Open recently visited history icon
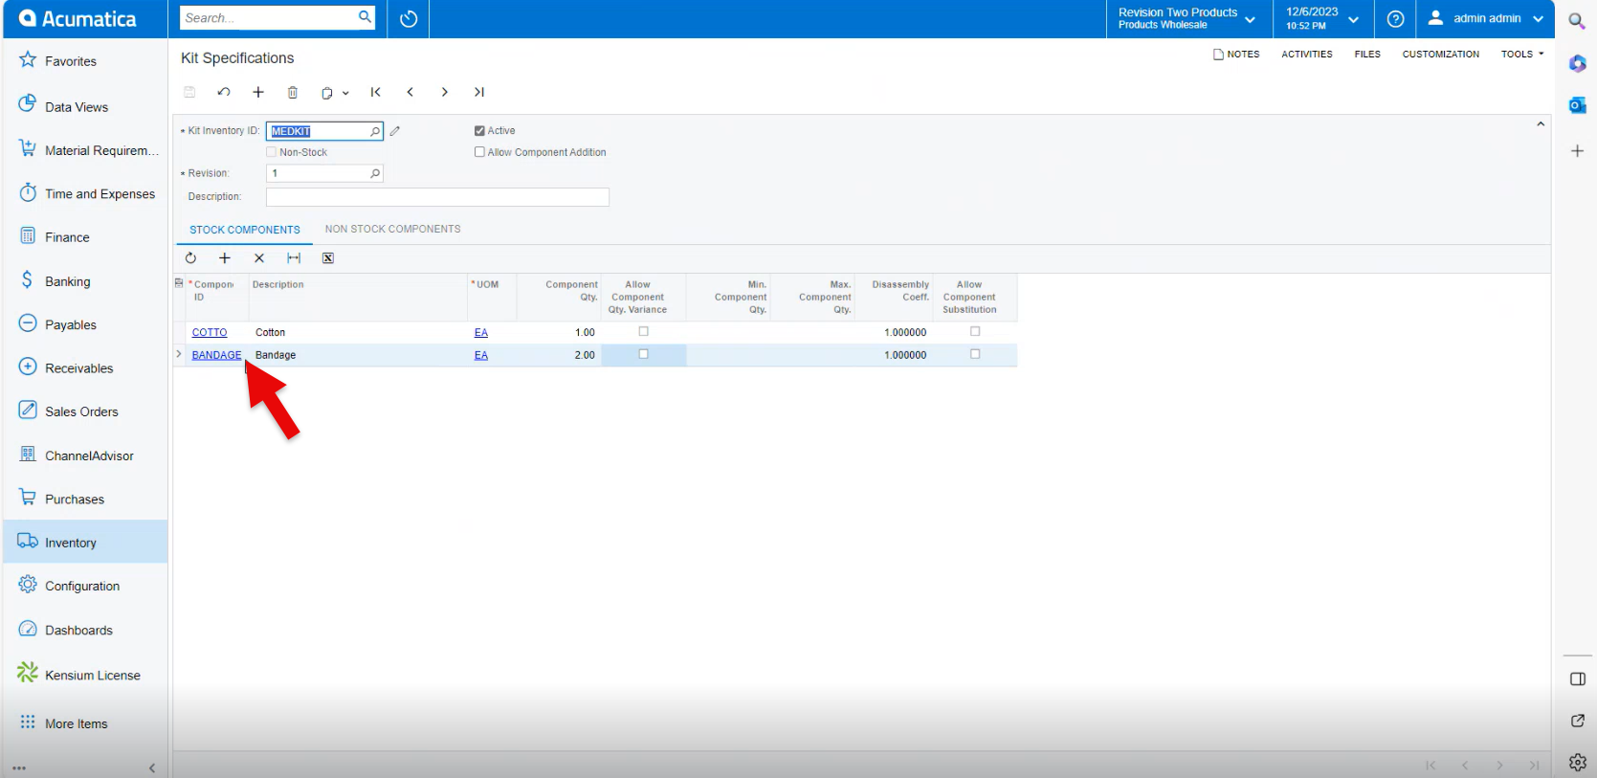The height and width of the screenshot is (778, 1597). [409, 19]
